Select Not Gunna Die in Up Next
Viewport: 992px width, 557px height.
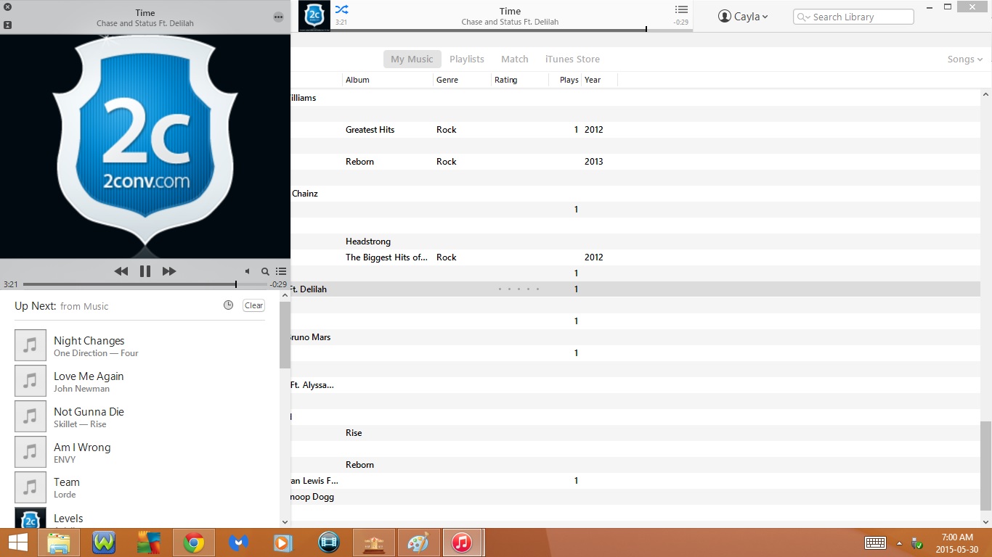pyautogui.click(x=139, y=417)
